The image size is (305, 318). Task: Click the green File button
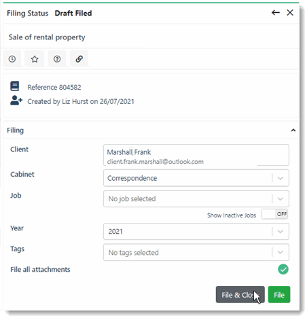tap(279, 295)
